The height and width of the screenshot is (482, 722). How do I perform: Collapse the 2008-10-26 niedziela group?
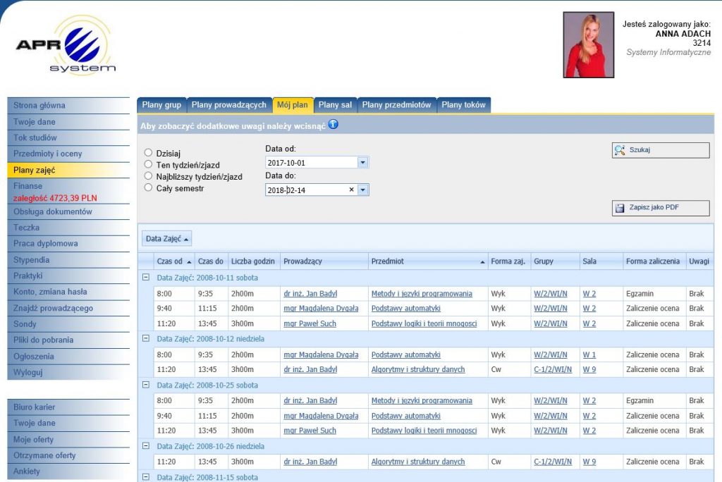tap(146, 445)
